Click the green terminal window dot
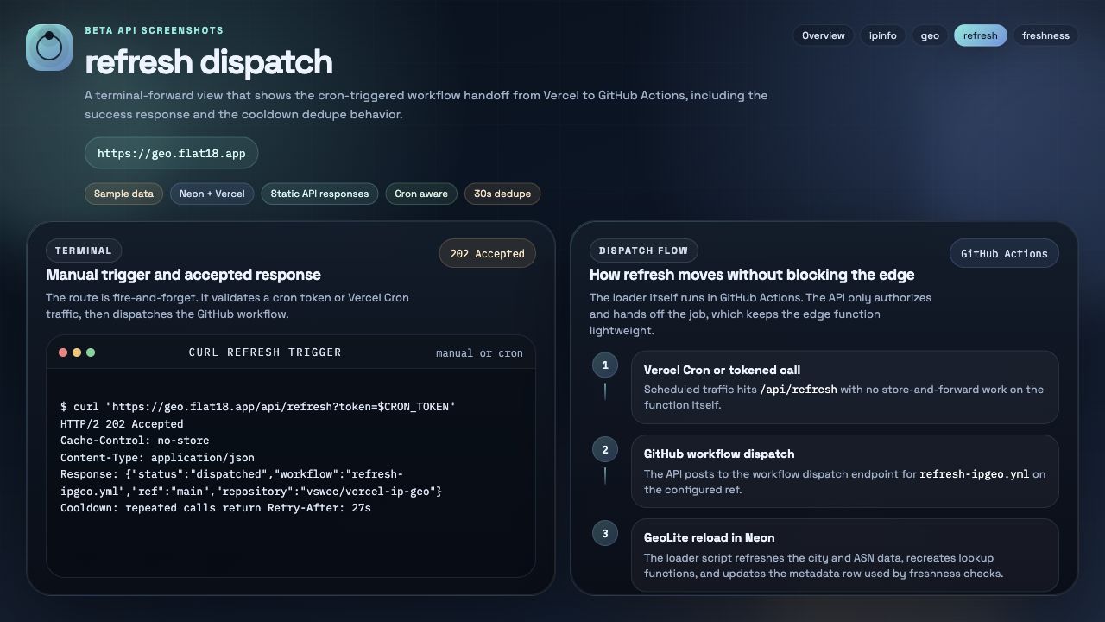Image resolution: width=1105 pixels, height=622 pixels. pos(91,352)
